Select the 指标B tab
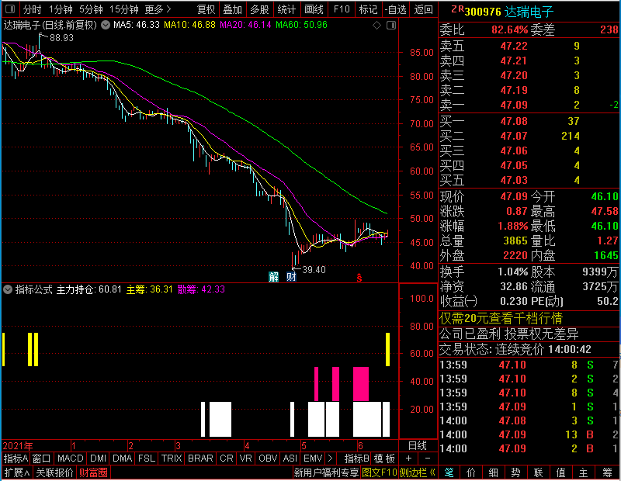Viewport: 621px width, 481px height. [x=357, y=459]
